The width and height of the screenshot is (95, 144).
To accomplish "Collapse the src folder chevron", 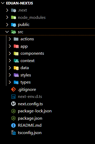I will click(7, 32).
